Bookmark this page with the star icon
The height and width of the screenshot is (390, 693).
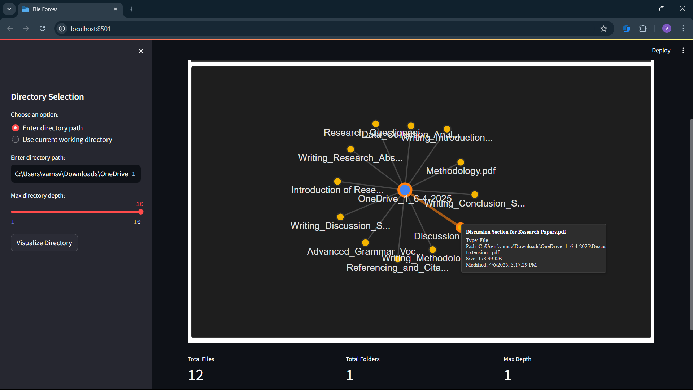(x=603, y=29)
